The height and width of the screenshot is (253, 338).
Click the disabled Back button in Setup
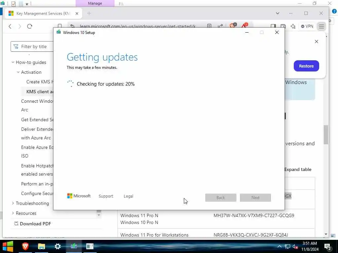[221, 198]
